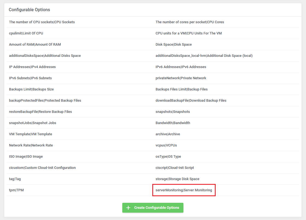This screenshot has height=220, width=306.
Task: Select the VM Template option
Action: click(x=31, y=134)
